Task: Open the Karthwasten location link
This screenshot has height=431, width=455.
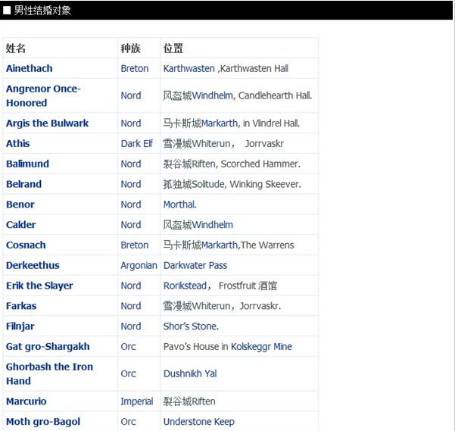Action: tap(189, 68)
